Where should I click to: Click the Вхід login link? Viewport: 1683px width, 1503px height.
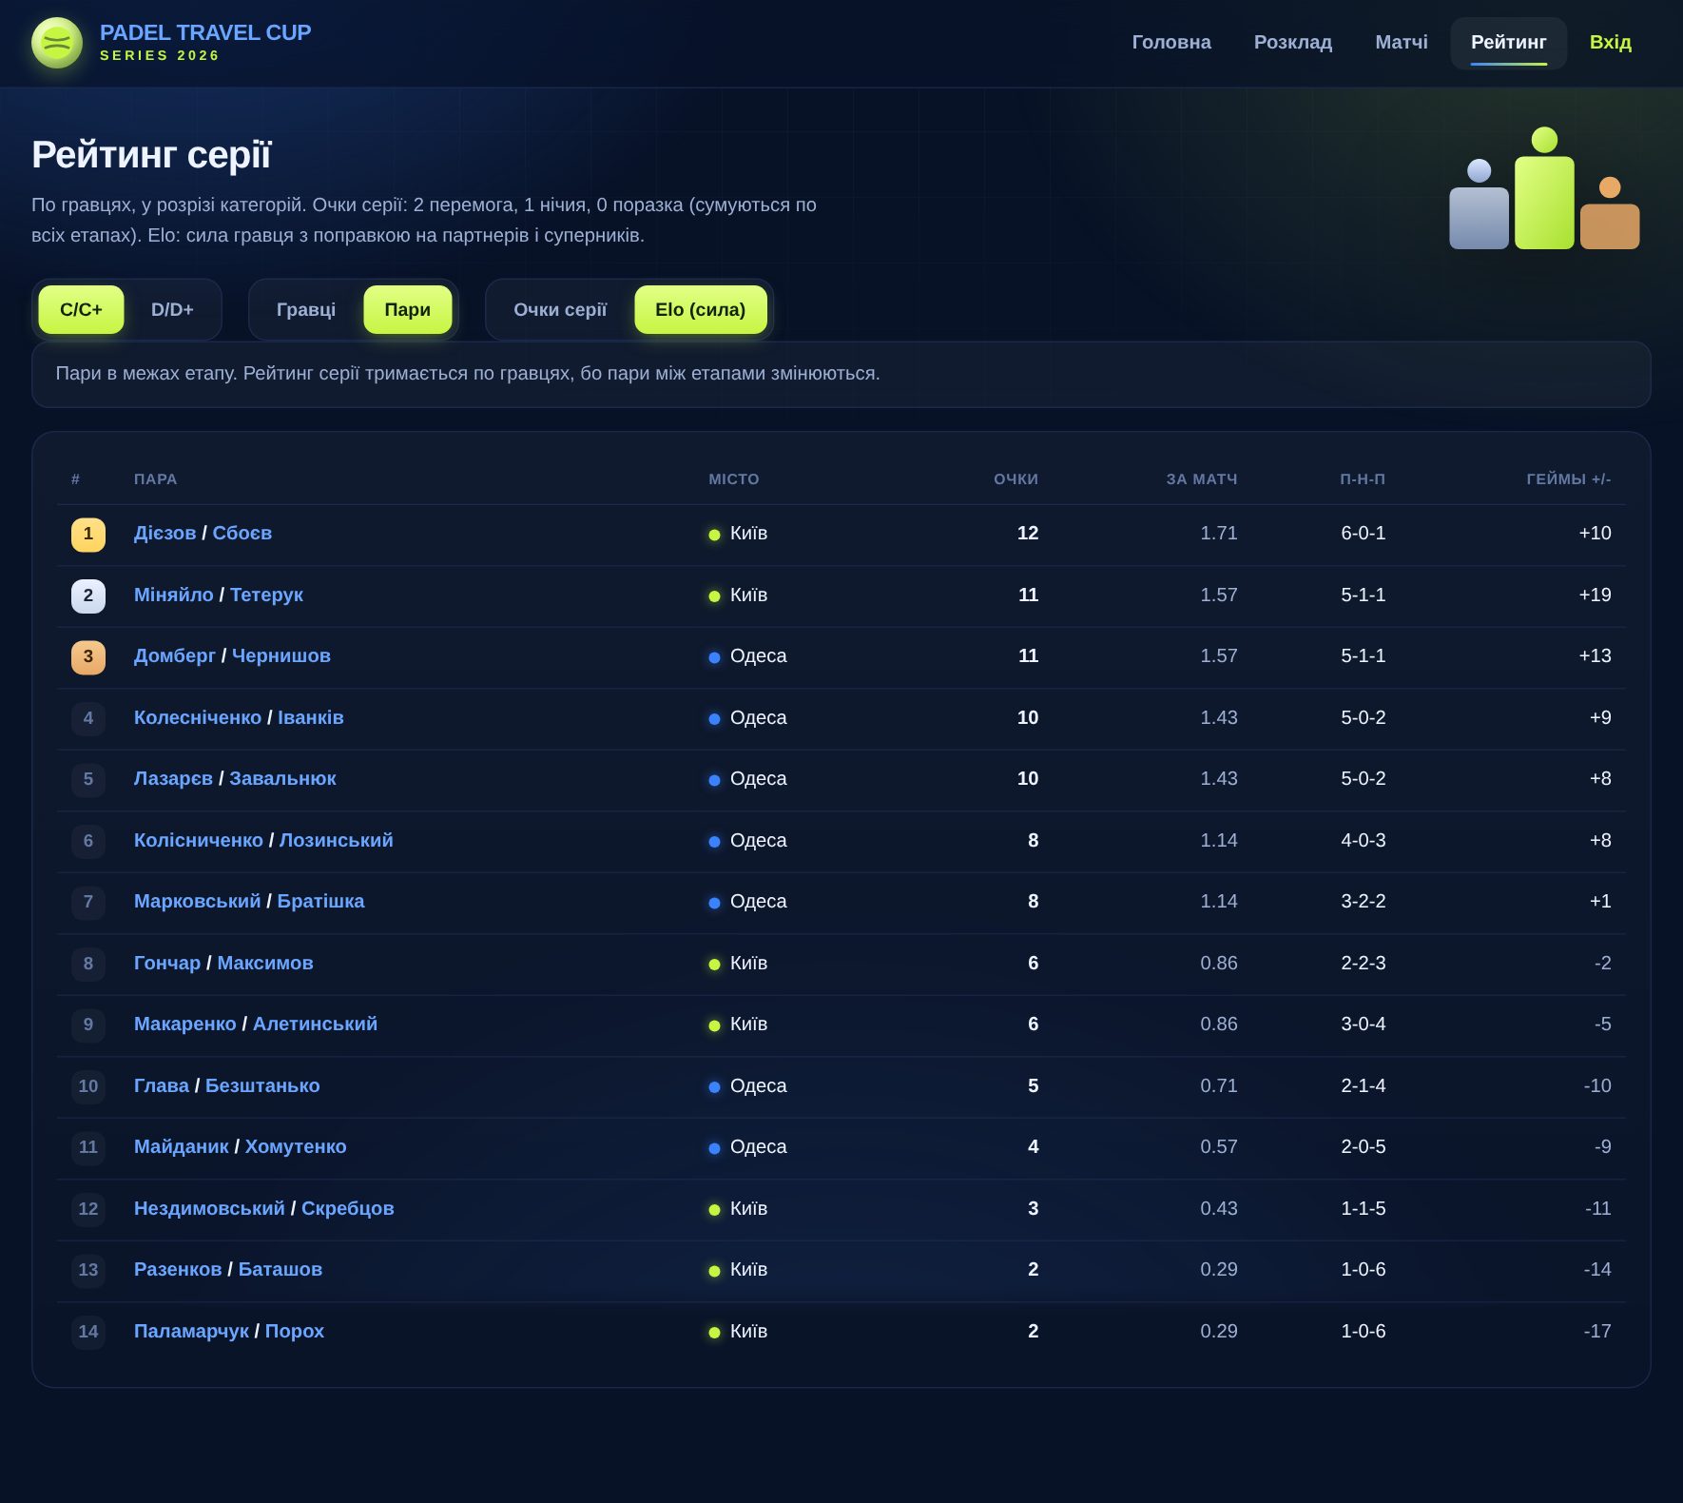coord(1611,43)
